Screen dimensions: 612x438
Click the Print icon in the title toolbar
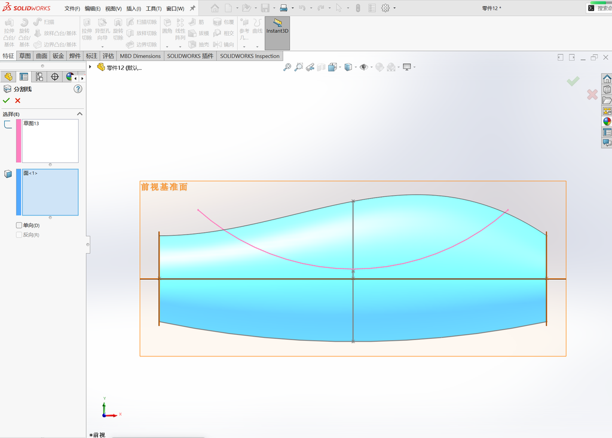[284, 8]
